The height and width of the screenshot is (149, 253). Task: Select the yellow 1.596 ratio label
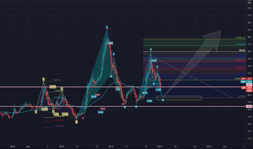[65, 114]
